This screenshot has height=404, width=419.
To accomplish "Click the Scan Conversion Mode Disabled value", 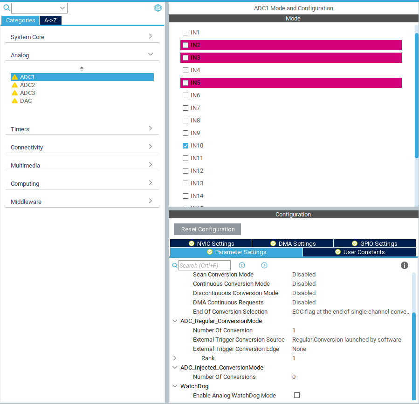I will 304,274.
